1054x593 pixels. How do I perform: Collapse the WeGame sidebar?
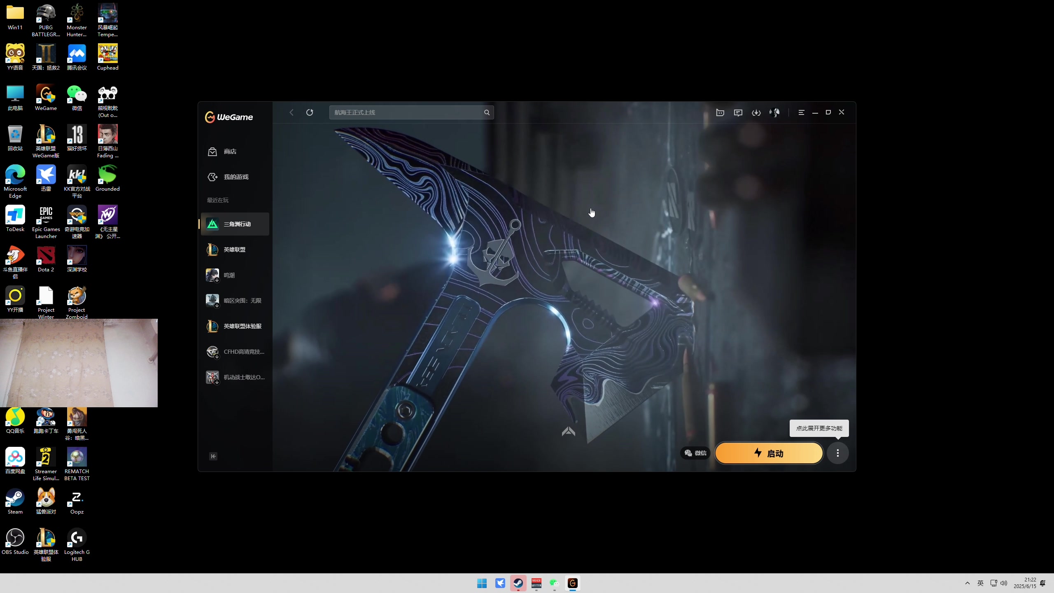(x=213, y=456)
